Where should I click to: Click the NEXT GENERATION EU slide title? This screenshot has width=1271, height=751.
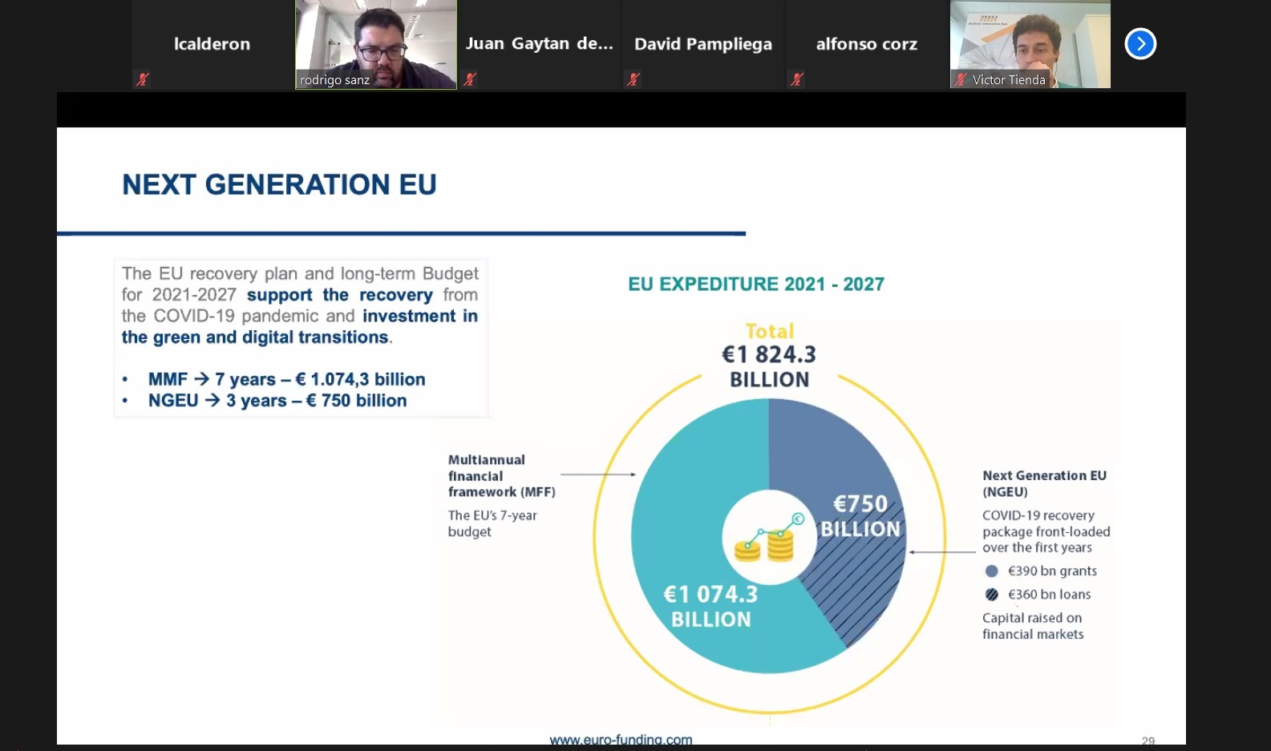pyautogui.click(x=279, y=184)
